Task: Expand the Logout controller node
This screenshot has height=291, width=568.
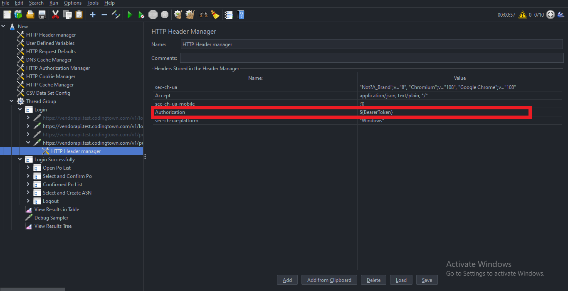Action: (x=28, y=201)
